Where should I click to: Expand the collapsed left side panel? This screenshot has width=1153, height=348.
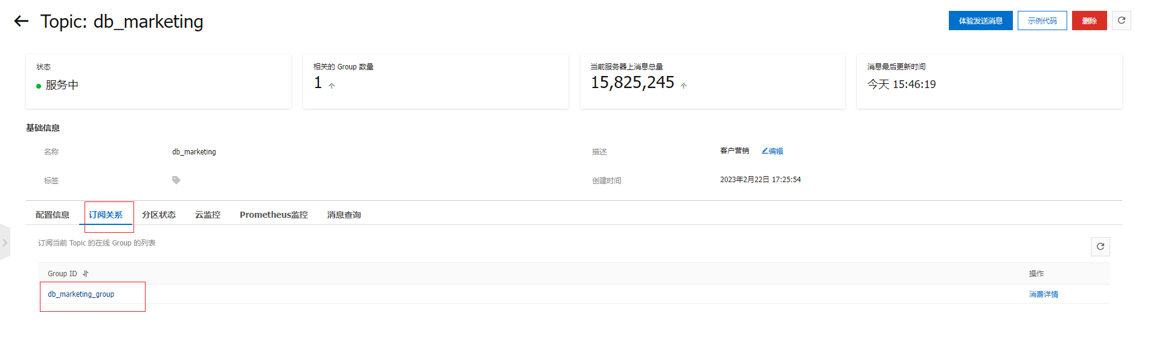tap(5, 242)
